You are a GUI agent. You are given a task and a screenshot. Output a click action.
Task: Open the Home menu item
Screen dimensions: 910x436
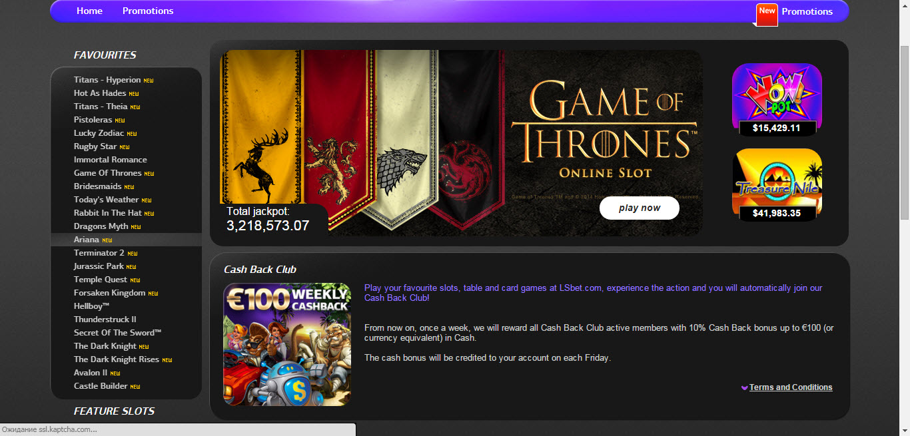pyautogui.click(x=89, y=11)
